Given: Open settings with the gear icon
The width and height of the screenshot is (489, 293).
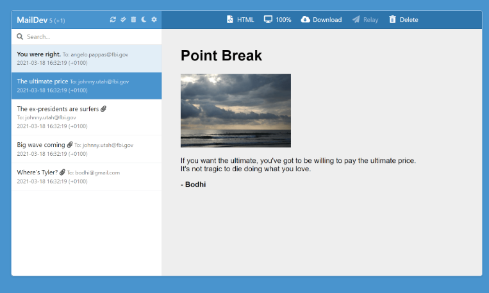Looking at the screenshot, I should coord(154,20).
